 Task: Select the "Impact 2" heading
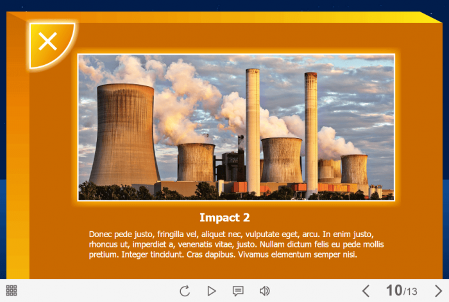[x=224, y=217]
